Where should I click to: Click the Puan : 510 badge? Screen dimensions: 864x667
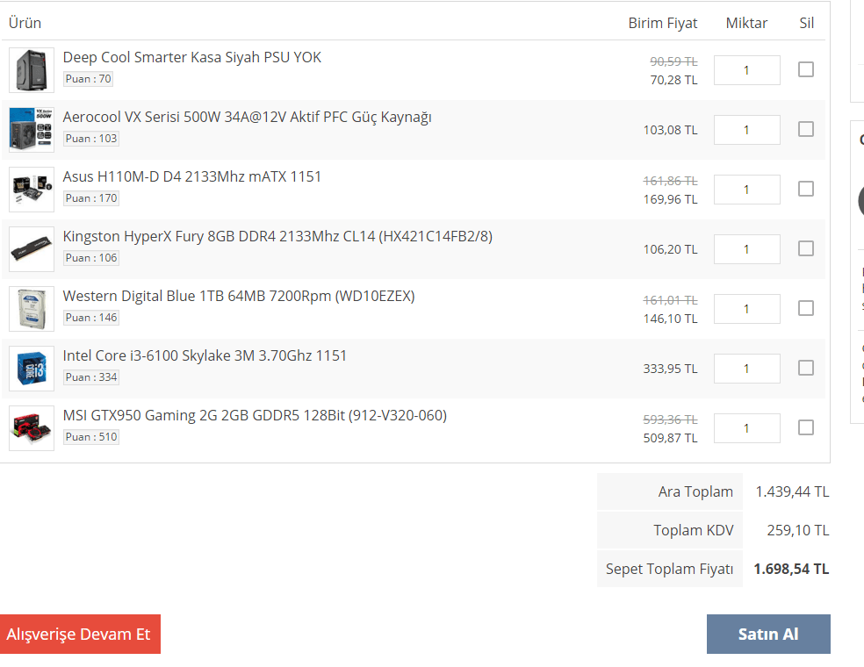[91, 437]
